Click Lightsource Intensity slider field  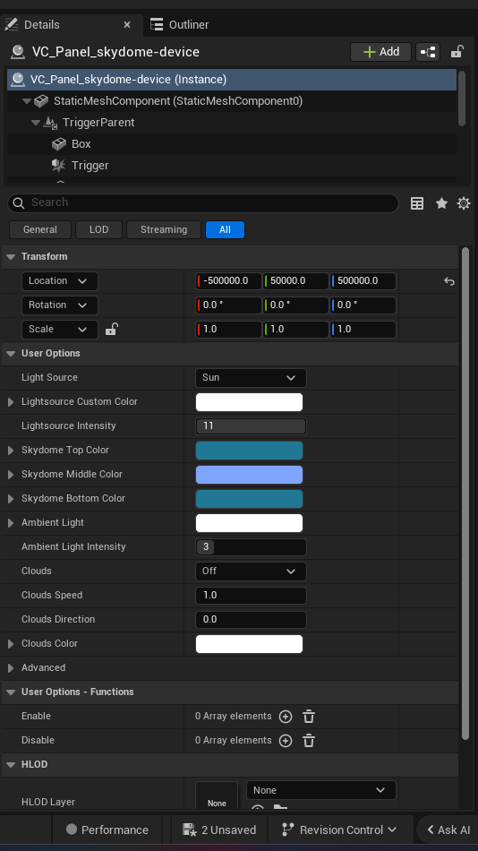point(251,426)
